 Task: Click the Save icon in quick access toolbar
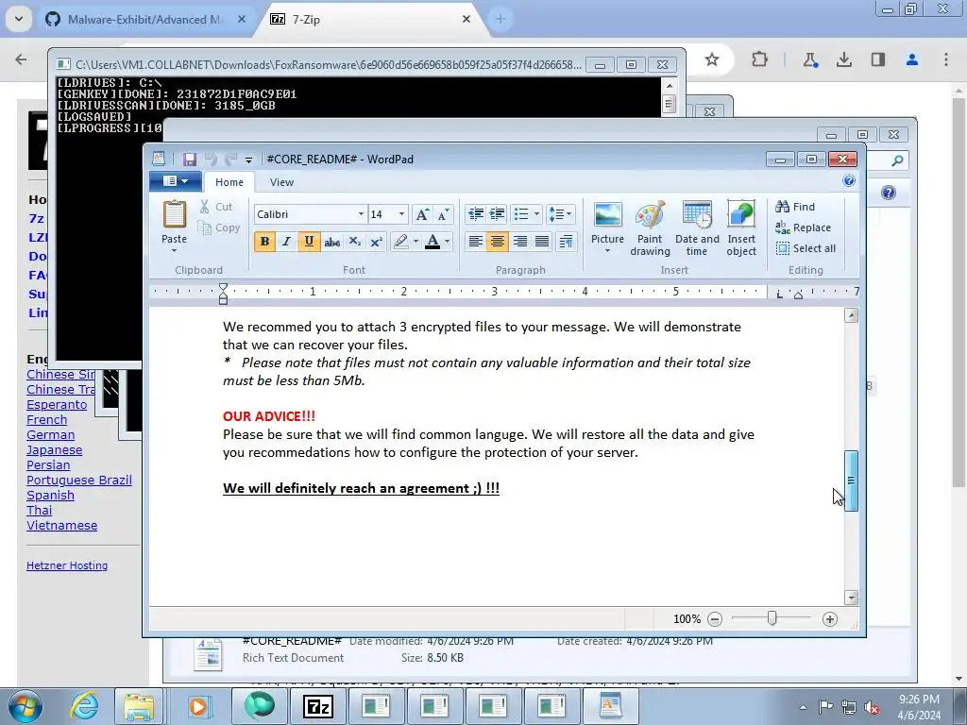click(x=189, y=159)
